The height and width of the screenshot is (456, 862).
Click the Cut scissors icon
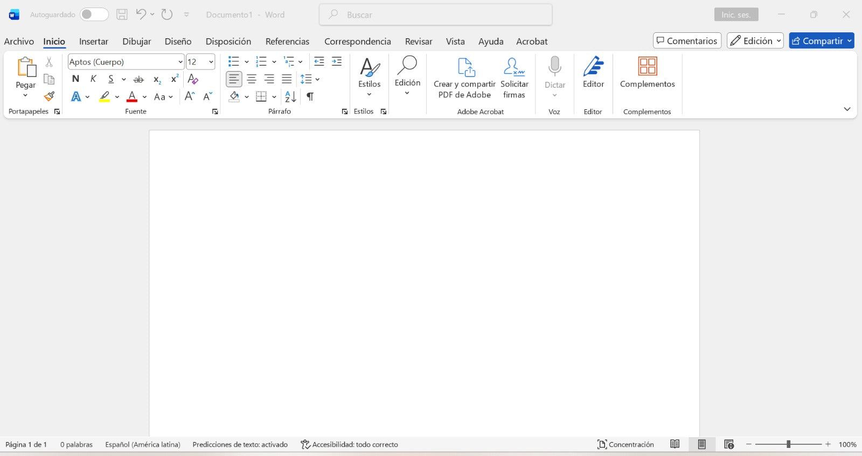(x=49, y=62)
